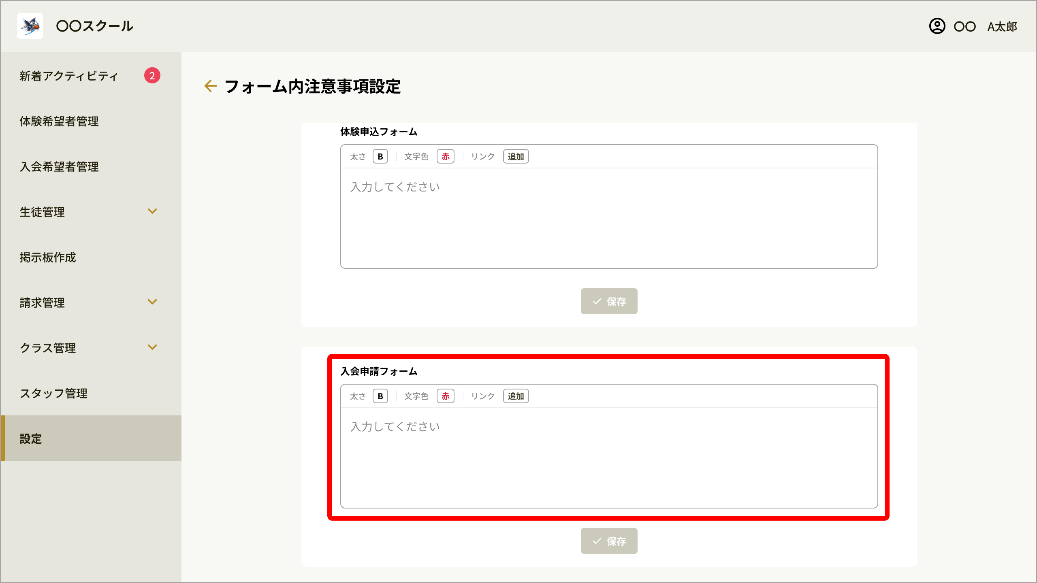Image resolution: width=1037 pixels, height=583 pixels.
Task: Select the school logo icon in header
Action: point(30,26)
